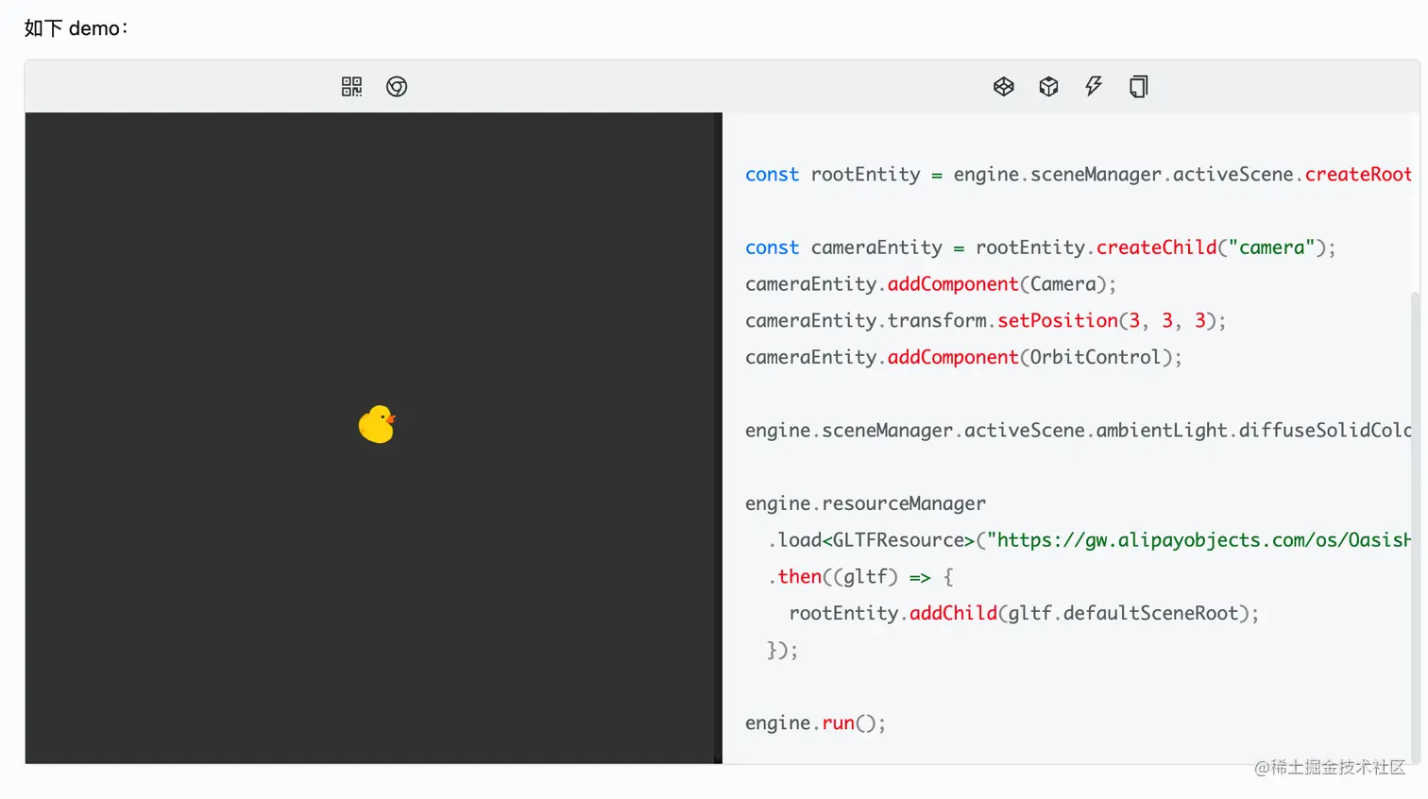
Task: Click the engine.run(); line
Action: tap(815, 723)
